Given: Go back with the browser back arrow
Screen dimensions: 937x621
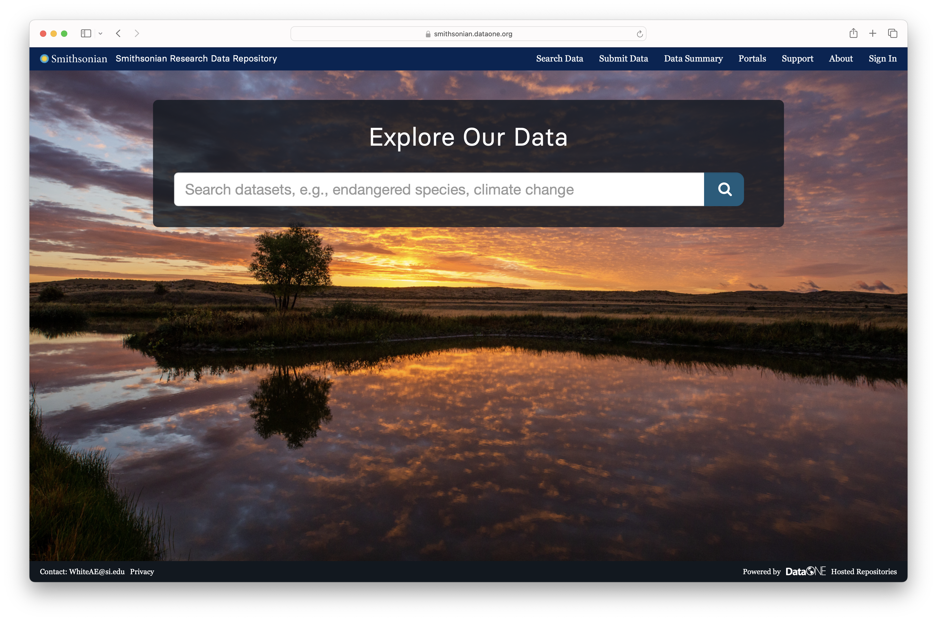Looking at the screenshot, I should pyautogui.click(x=118, y=34).
